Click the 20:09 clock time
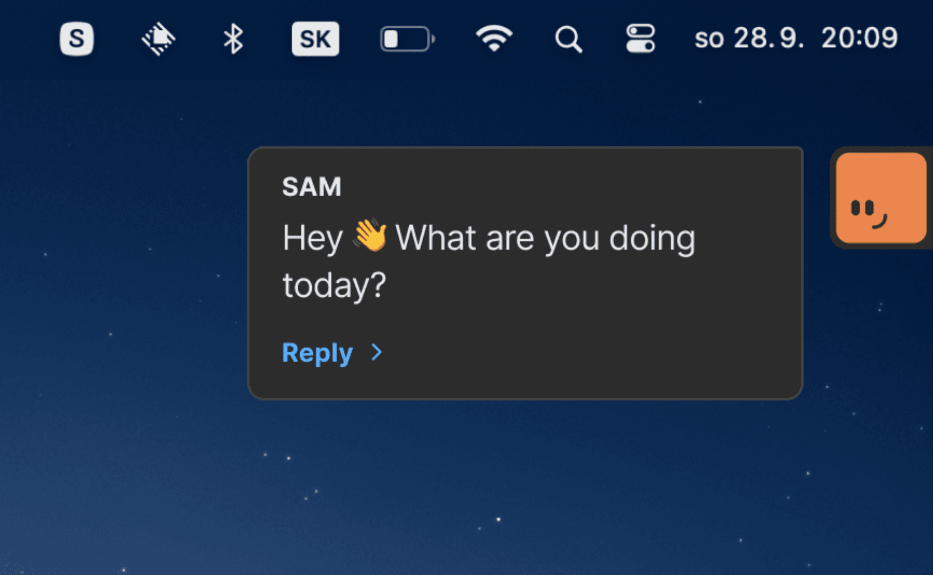This screenshot has height=575, width=933. [859, 38]
